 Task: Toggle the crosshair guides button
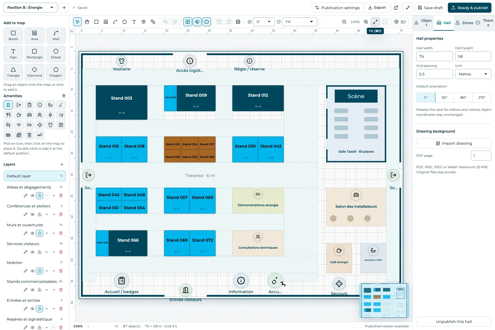tap(207, 22)
